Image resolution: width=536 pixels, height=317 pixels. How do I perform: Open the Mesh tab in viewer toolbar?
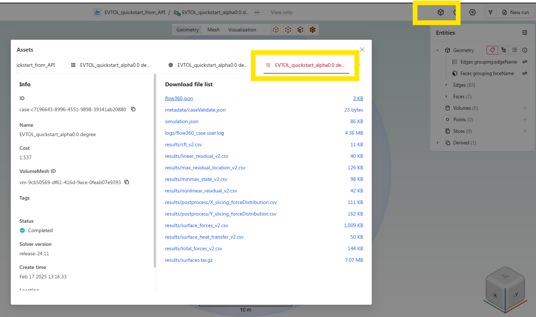(x=213, y=30)
